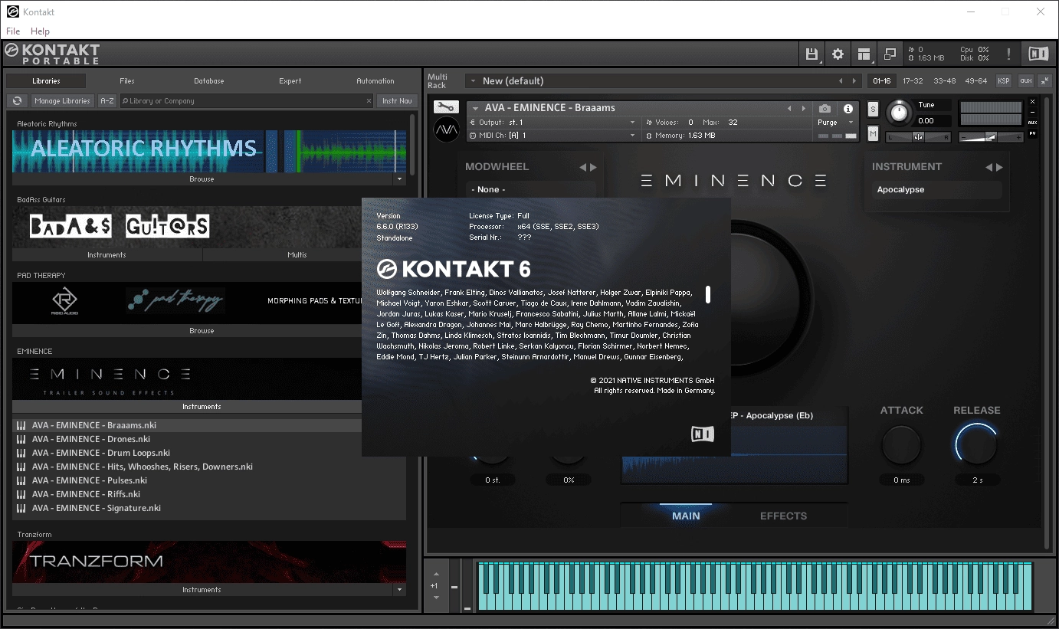Click the Kontakt Portable logo
The height and width of the screenshot is (629, 1059).
coord(52,53)
